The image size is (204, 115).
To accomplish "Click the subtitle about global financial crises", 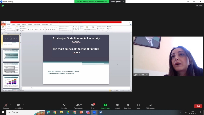I will coord(76,50).
